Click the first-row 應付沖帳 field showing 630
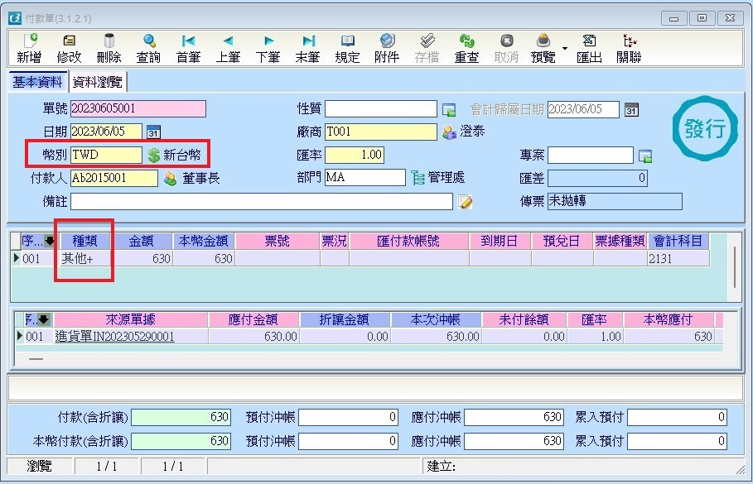753x484 pixels. click(514, 417)
